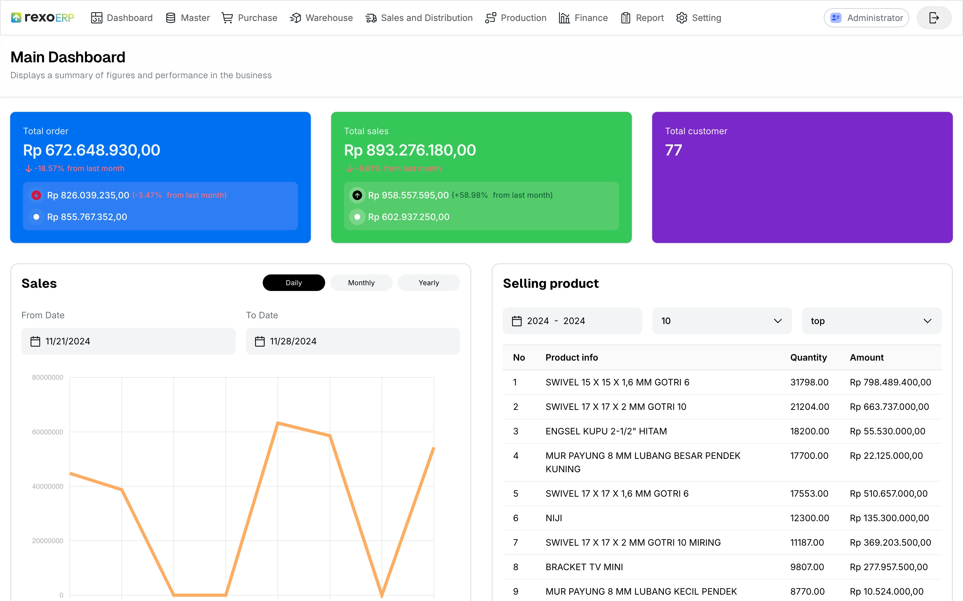Open the 10 rows count dropdown
The width and height of the screenshot is (963, 601).
(x=722, y=321)
